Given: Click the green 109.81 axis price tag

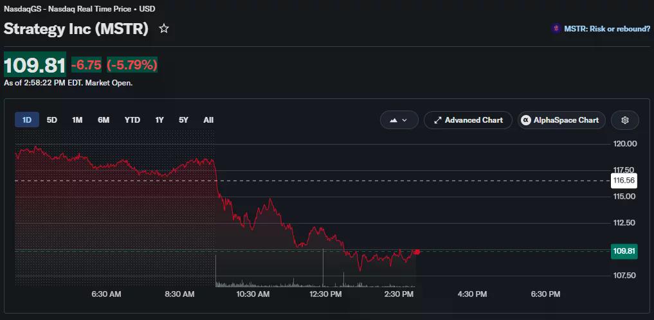Looking at the screenshot, I should [624, 251].
